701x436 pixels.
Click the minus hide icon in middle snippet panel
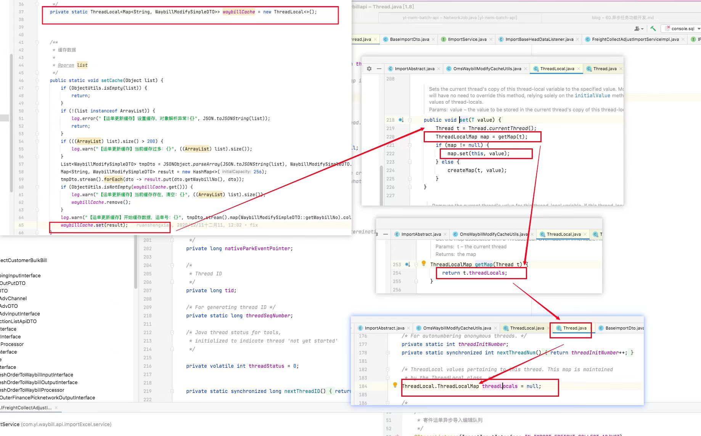pyautogui.click(x=386, y=234)
